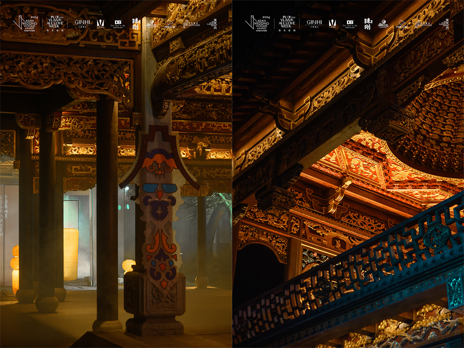Click the tall glowing yellow lantern in the courtyard
The height and width of the screenshot is (348, 464).
coord(71,254)
